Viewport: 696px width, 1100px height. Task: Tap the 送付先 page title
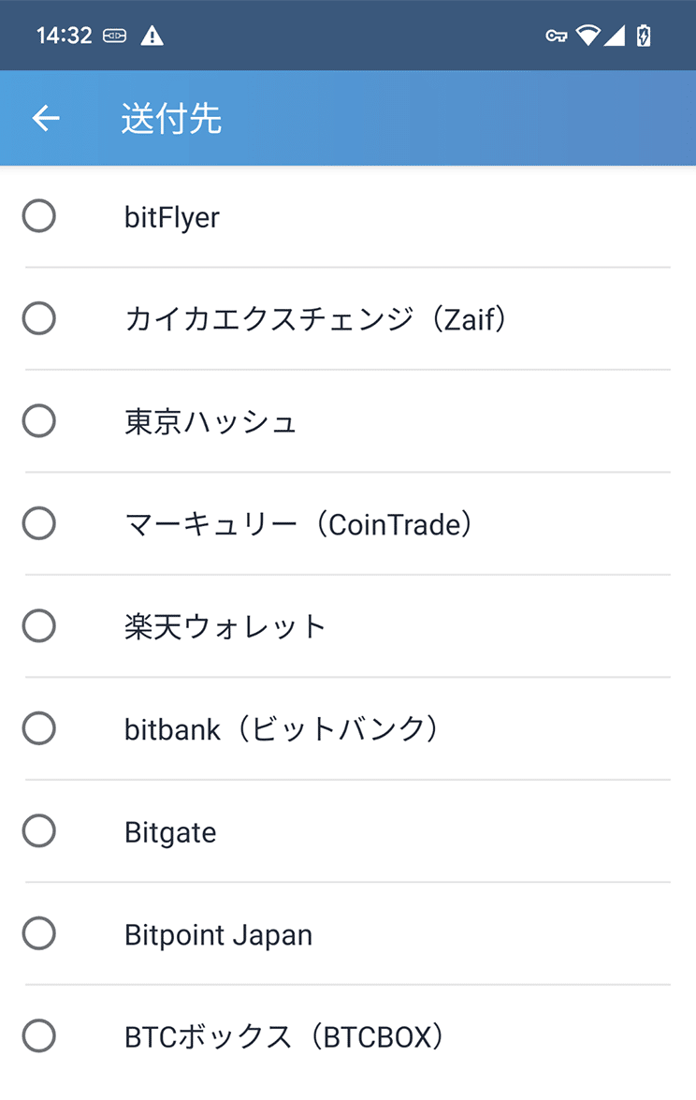(x=172, y=118)
